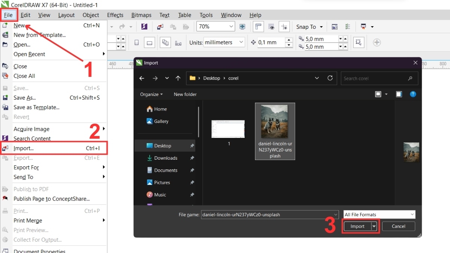The width and height of the screenshot is (450, 253).
Task: Unpin Desktop using its pin icon
Action: (x=192, y=146)
